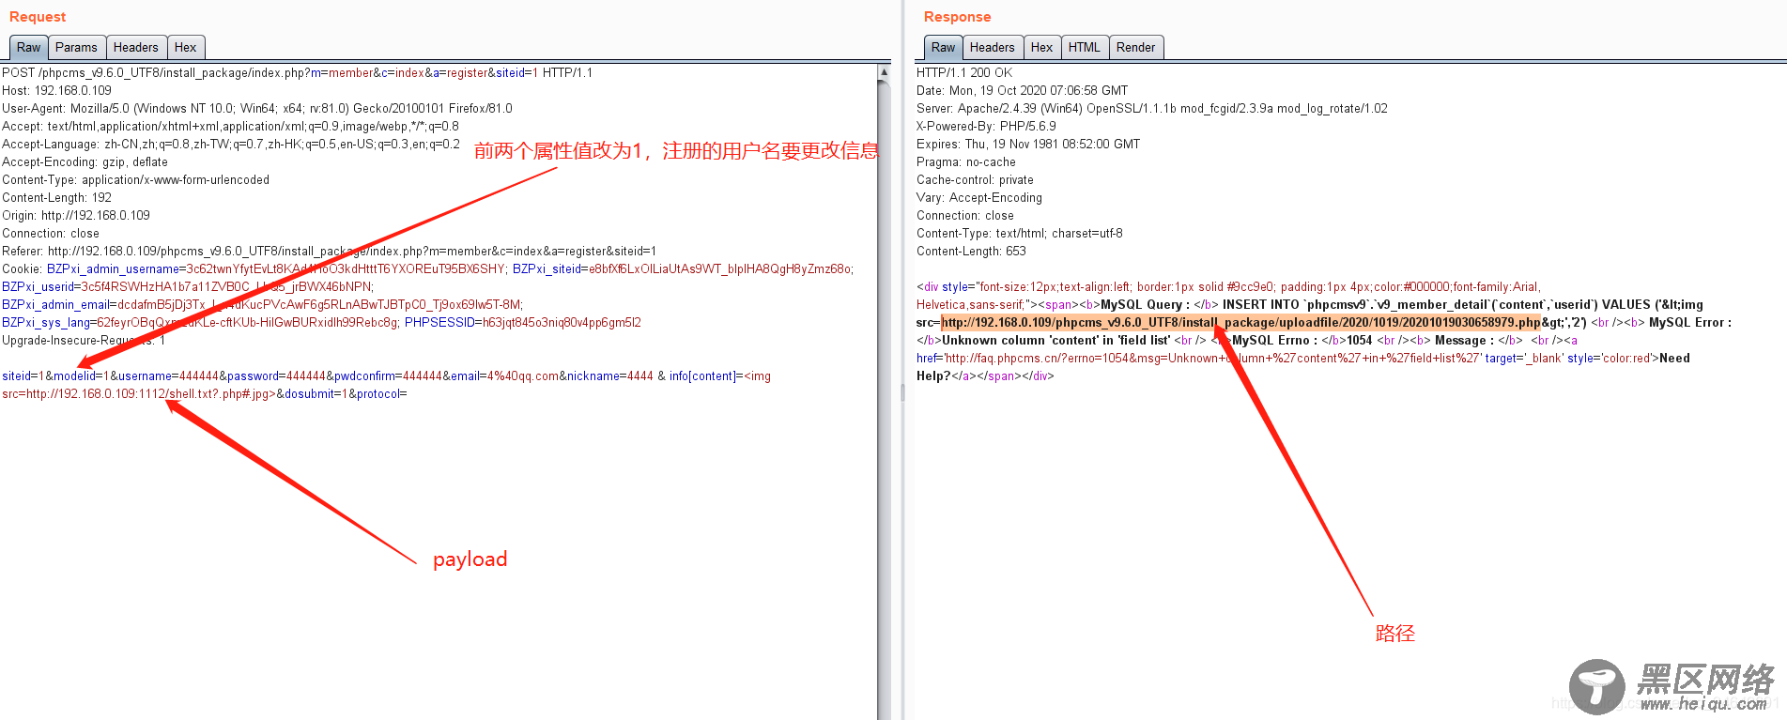Click the 'Cache-control: private' response line
Image resolution: width=1787 pixels, height=720 pixels.
[x=975, y=179]
